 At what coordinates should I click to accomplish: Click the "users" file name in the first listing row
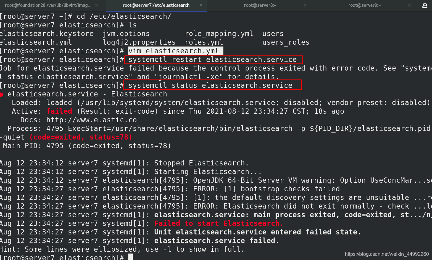273,34
